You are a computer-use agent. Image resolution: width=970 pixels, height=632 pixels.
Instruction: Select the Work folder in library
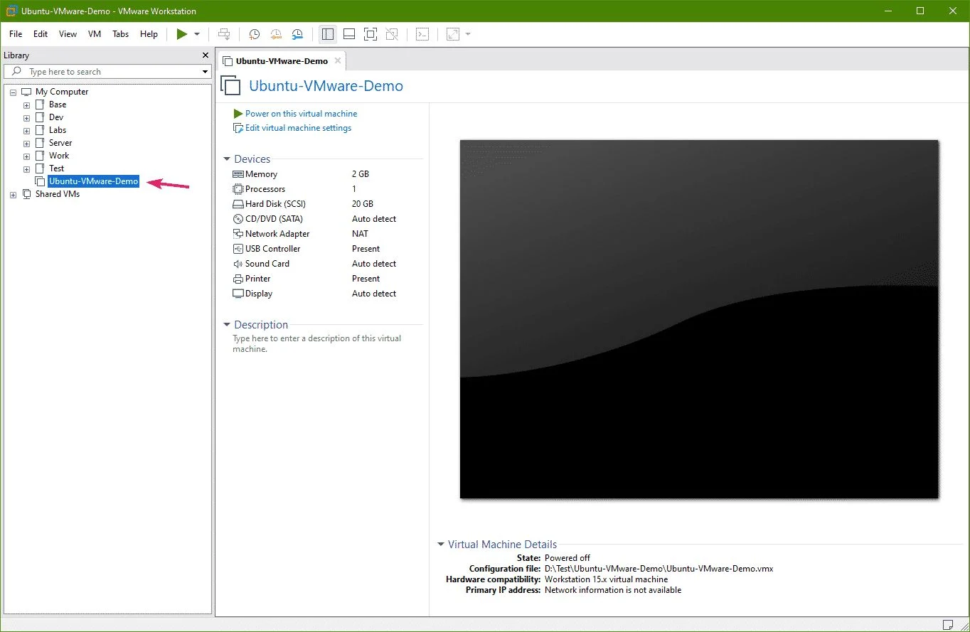[59, 156]
